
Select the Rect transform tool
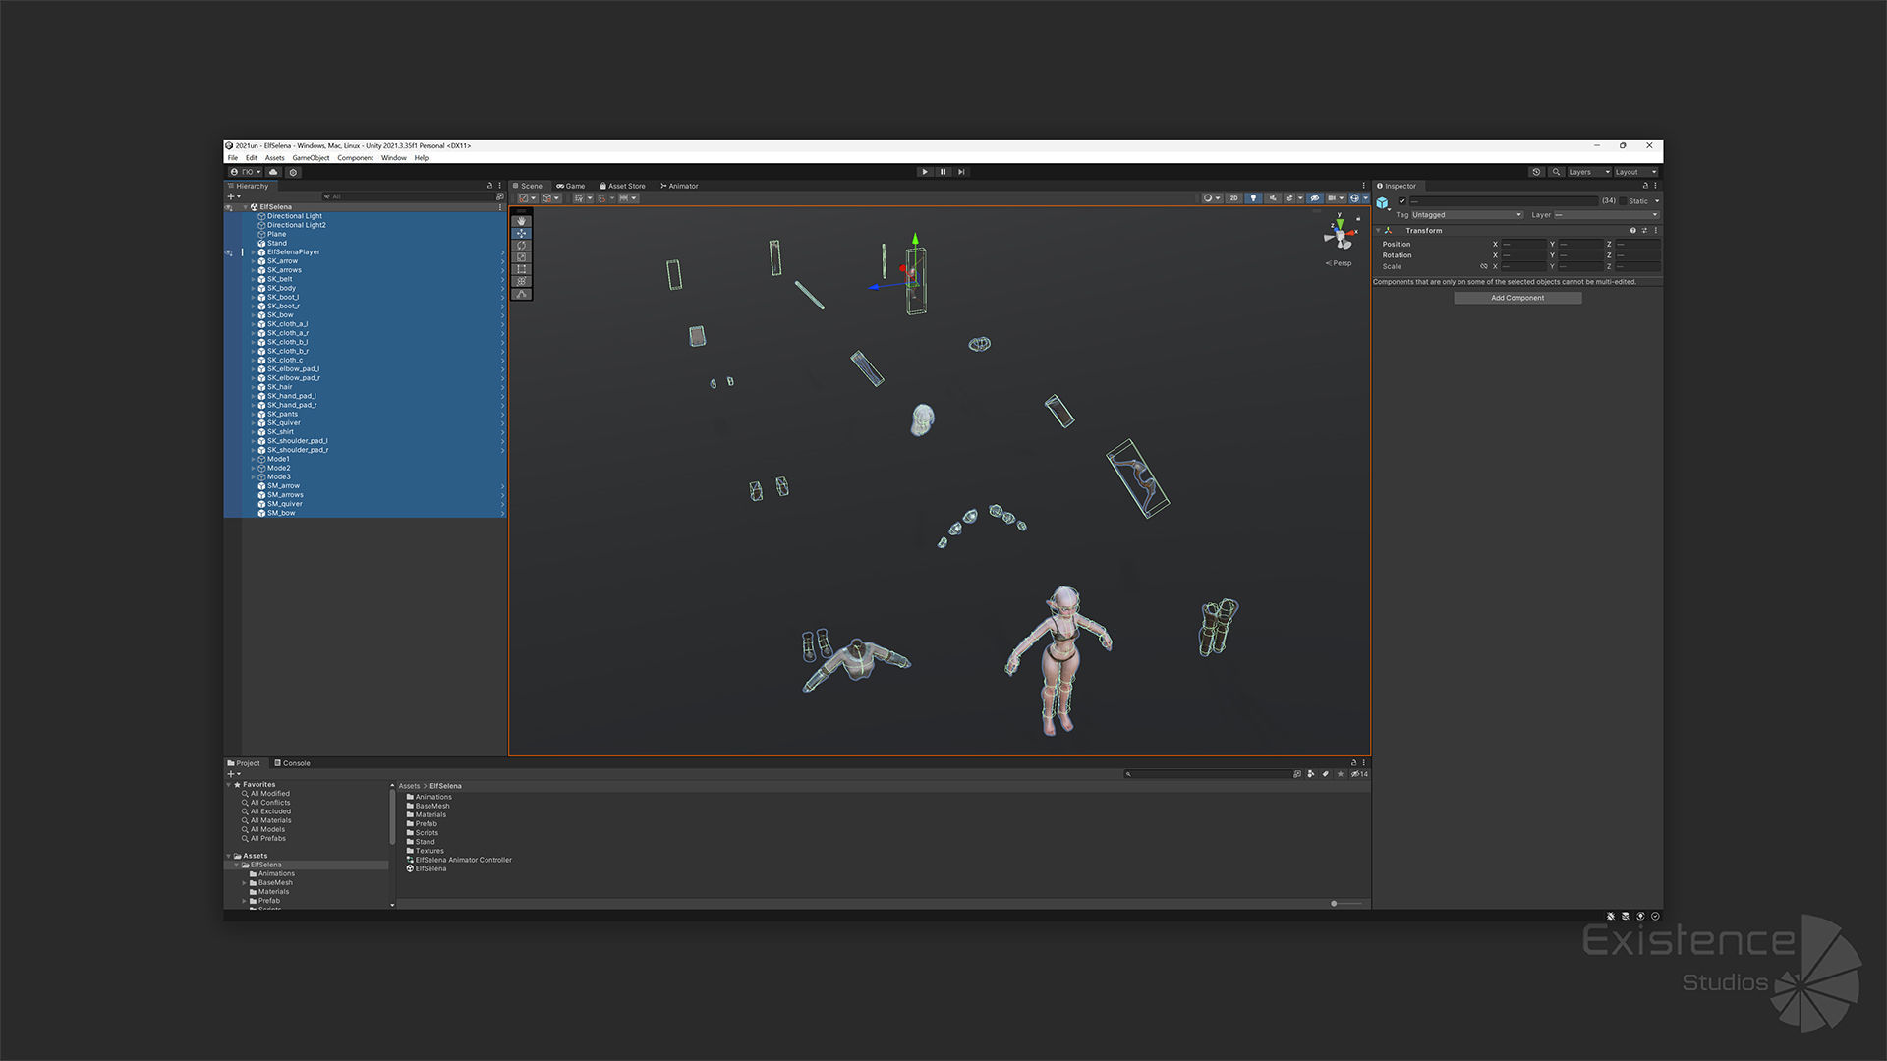click(521, 269)
